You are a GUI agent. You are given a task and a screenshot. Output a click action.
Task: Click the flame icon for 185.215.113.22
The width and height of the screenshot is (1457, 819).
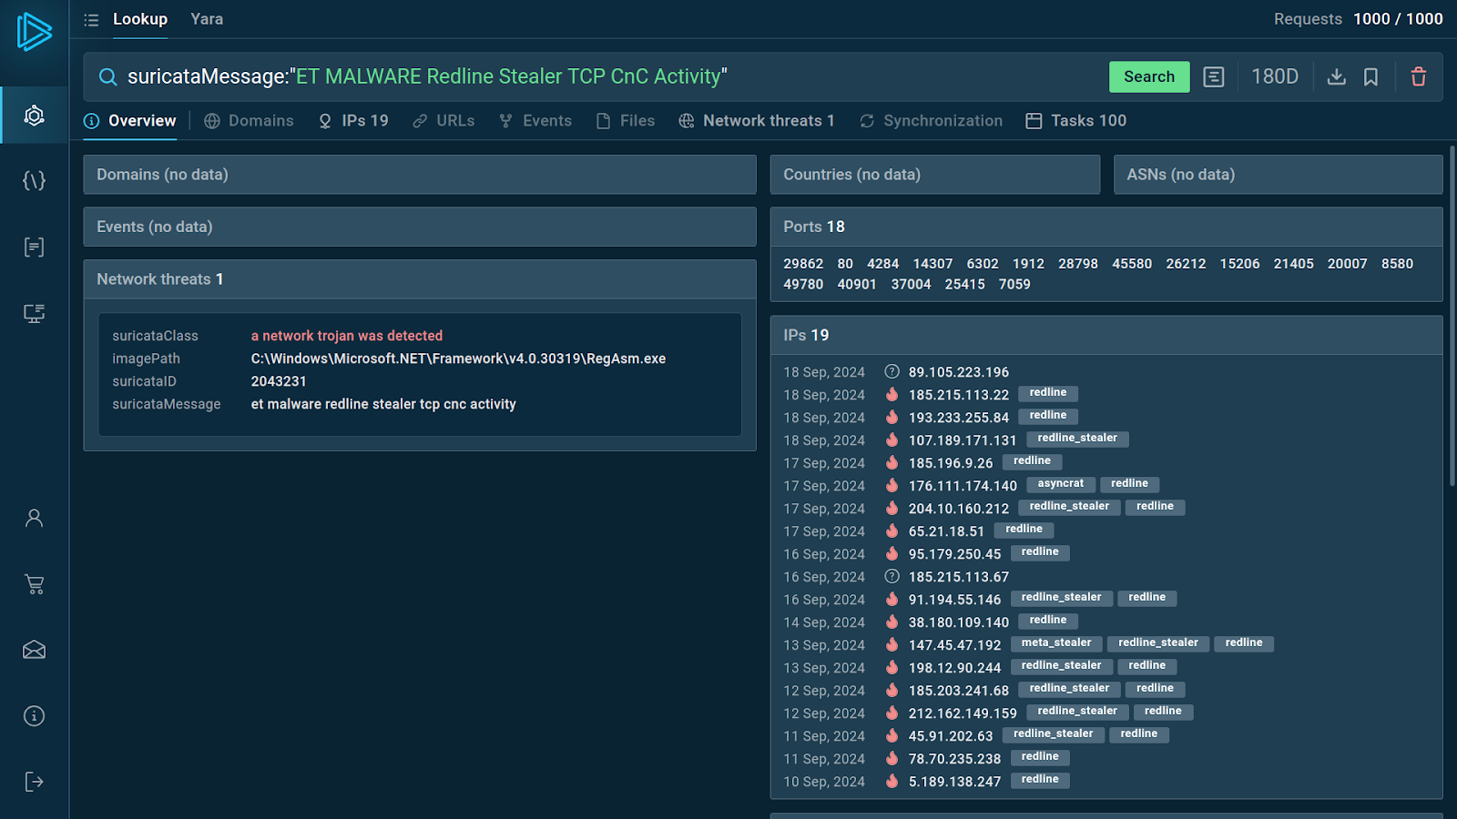(x=892, y=394)
